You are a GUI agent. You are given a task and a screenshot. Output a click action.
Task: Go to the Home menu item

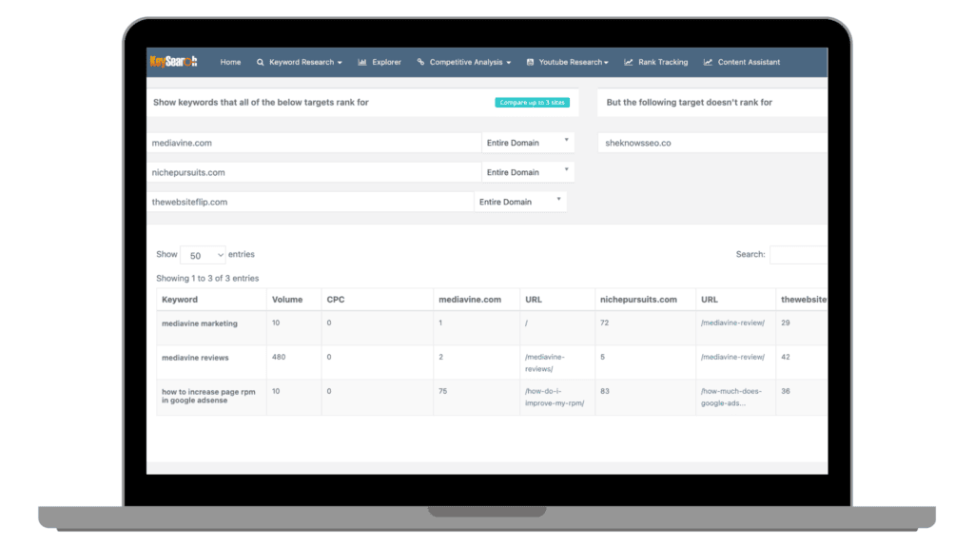coord(230,62)
